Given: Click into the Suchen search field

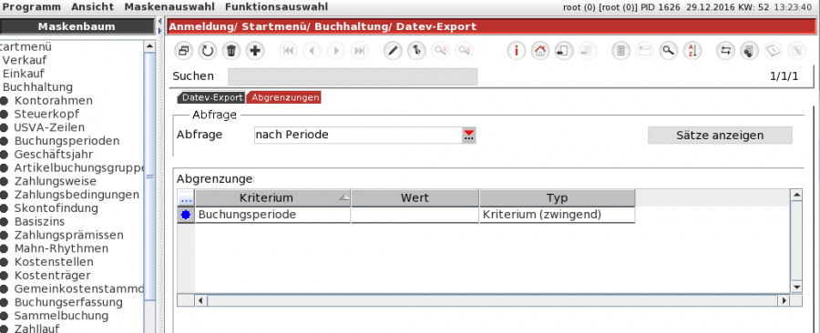Looking at the screenshot, I should (x=353, y=76).
